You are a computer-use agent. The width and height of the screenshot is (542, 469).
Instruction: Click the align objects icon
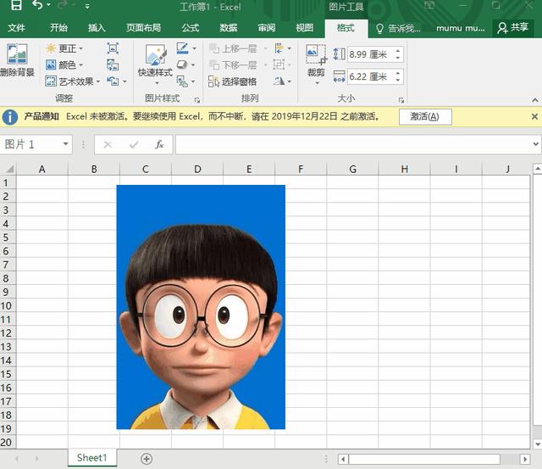279,48
